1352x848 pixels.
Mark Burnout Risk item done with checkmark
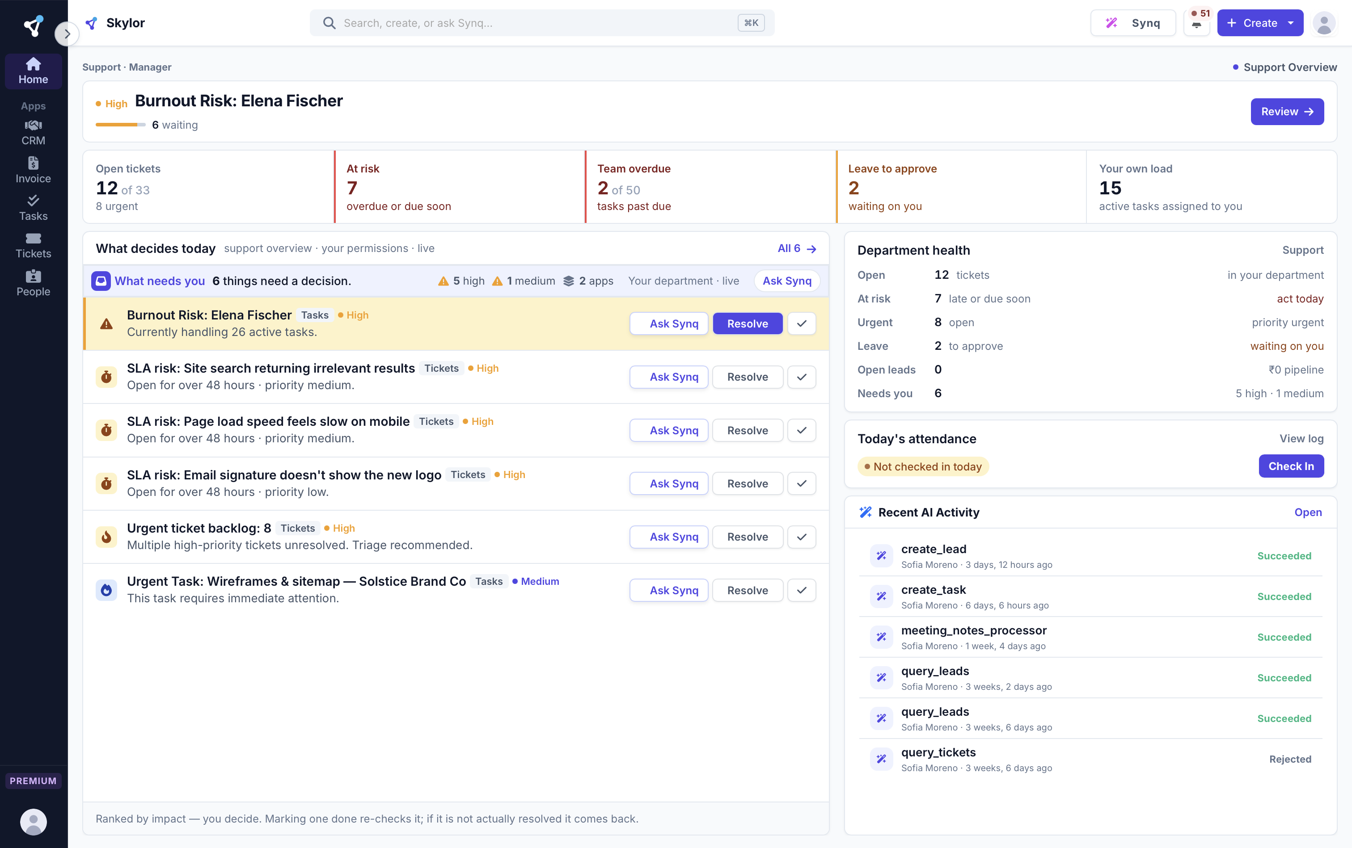(802, 323)
